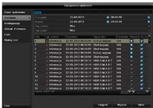
Task: Select the Szukaj tab
Action: coord(37,12)
